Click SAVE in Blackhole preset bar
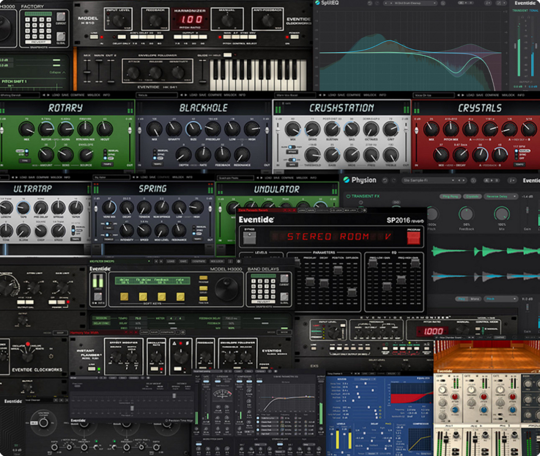This screenshot has width=540, height=456. (x=203, y=95)
